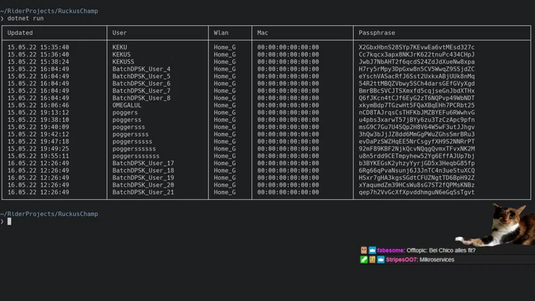Image resolution: width=535 pixels, height=301 pixels.
Task: Click timestamp '15.05.22 19:38:10'
Action: click(x=38, y=120)
